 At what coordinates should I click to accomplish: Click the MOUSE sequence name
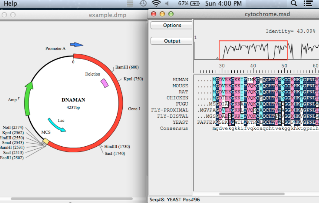[180, 86]
